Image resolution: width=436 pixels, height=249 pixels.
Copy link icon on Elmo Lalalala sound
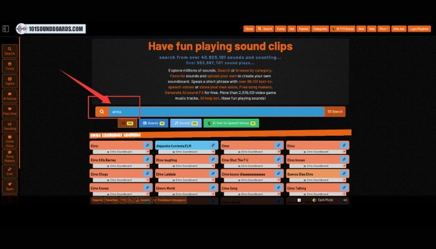(x=213, y=174)
